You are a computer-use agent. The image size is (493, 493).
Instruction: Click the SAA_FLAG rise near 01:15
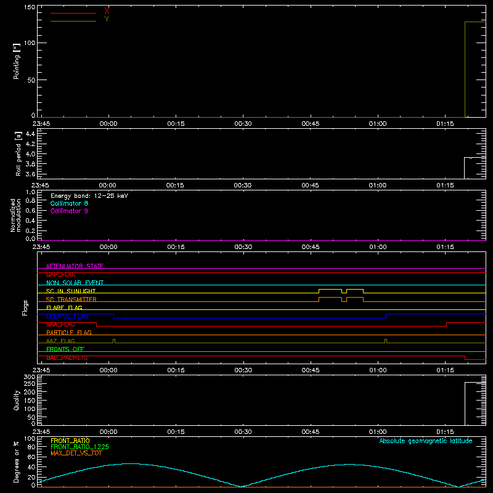446,325
